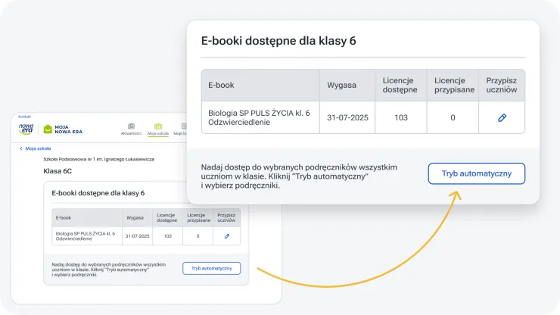Screen dimensions: 560x315
Task: Click the green Moja Nowa Era house icon
Action: [48, 129]
